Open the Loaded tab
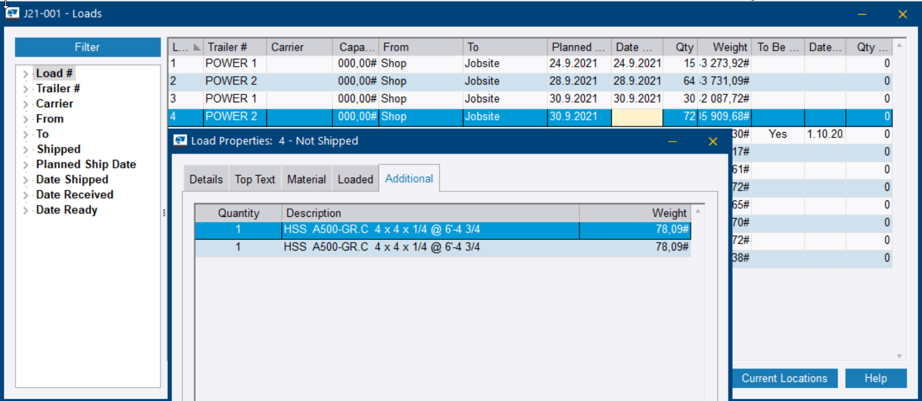922x401 pixels. [x=355, y=179]
